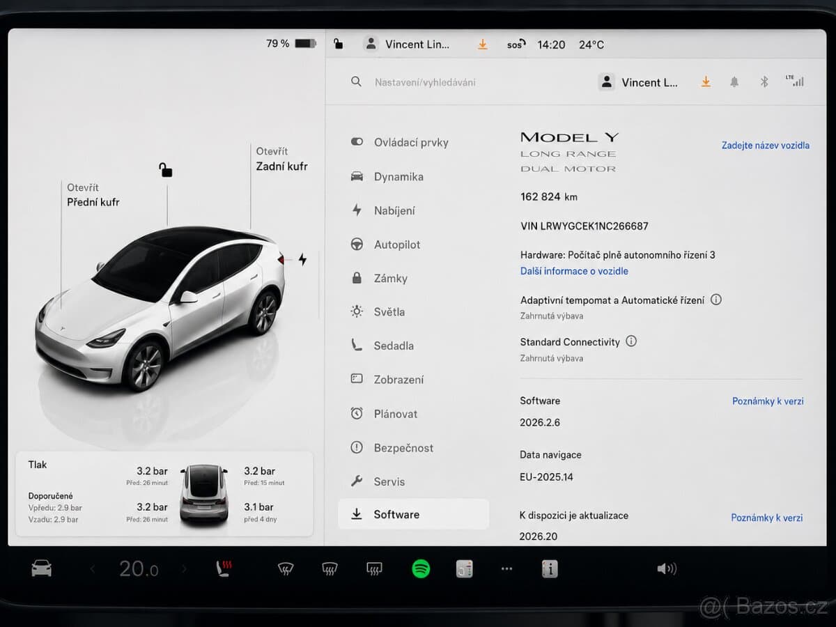Select available update version 2026.20
The image size is (836, 627).
[539, 536]
